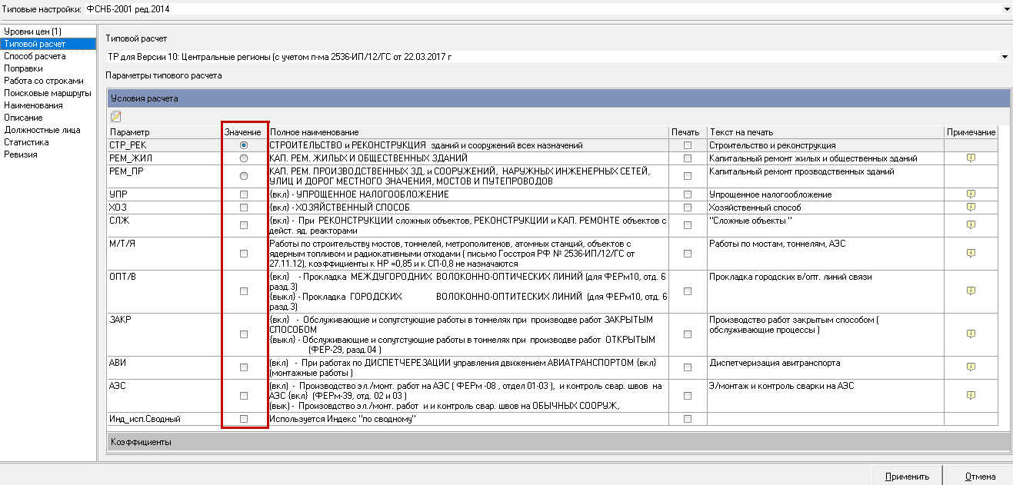Click the edit icon under Условия расчета
Viewport: 1013px width, 485px height.
pyautogui.click(x=116, y=117)
